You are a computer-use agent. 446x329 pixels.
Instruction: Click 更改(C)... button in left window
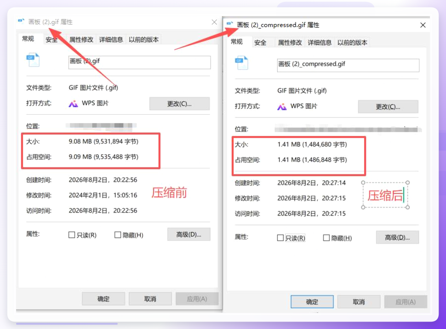(179, 104)
